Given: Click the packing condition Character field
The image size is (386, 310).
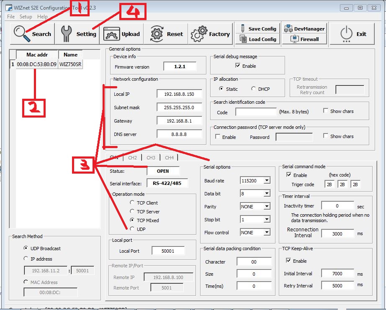Looking at the screenshot, I should [x=254, y=261].
